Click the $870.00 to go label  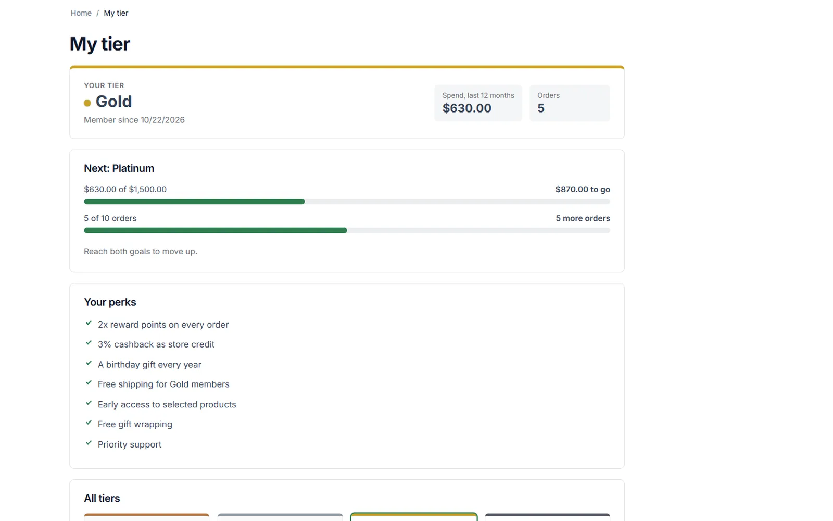click(583, 189)
